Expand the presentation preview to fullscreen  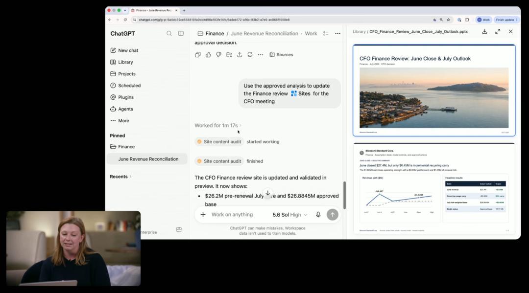click(498, 32)
